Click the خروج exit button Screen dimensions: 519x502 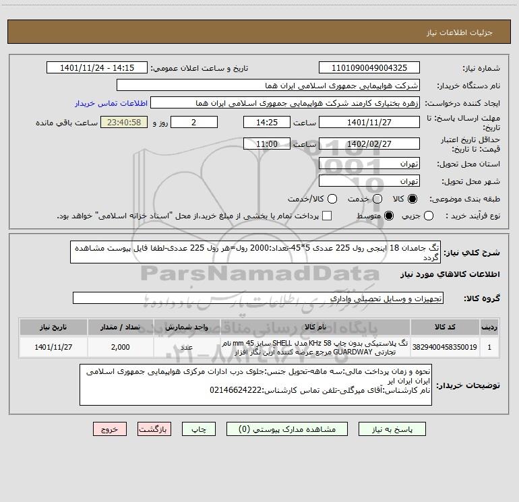coord(110,429)
